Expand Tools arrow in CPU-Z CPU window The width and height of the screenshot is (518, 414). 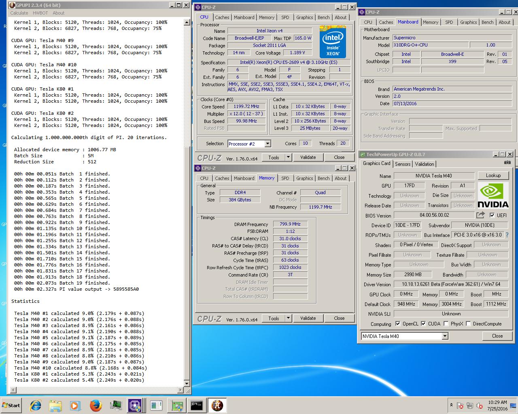[x=288, y=157]
